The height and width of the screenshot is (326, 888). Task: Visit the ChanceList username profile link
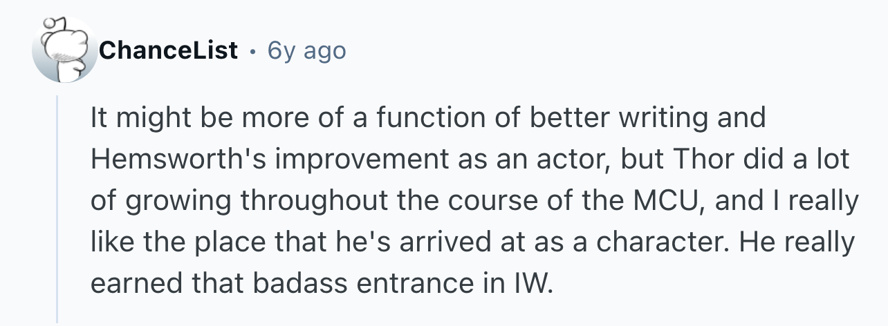click(x=169, y=50)
